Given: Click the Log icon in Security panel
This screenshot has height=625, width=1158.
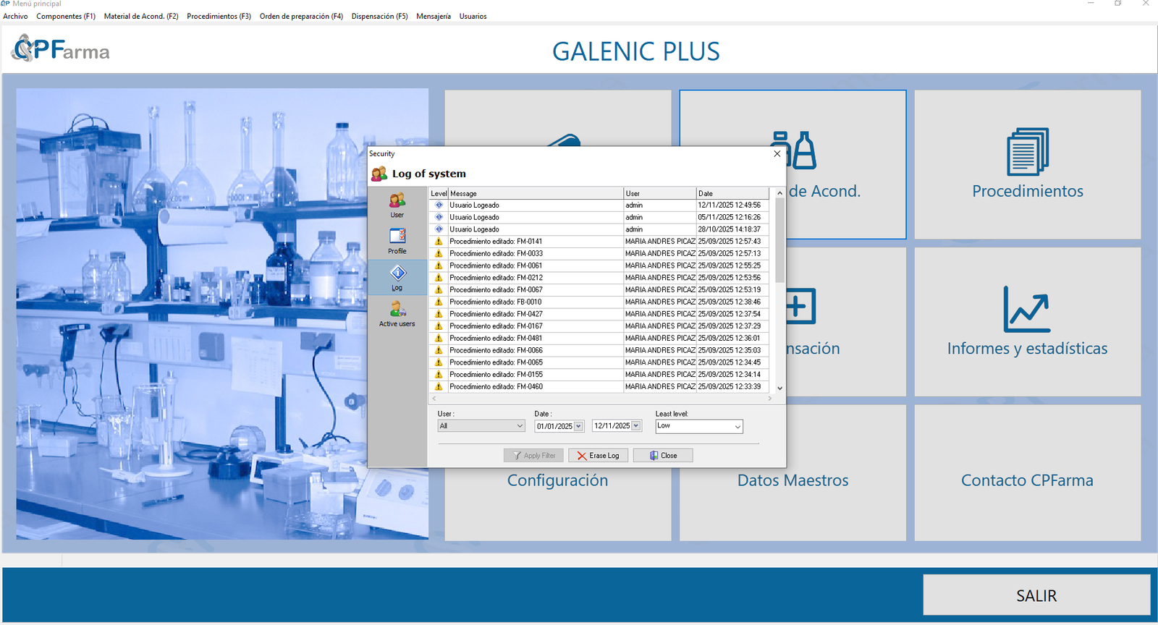Looking at the screenshot, I should [397, 277].
